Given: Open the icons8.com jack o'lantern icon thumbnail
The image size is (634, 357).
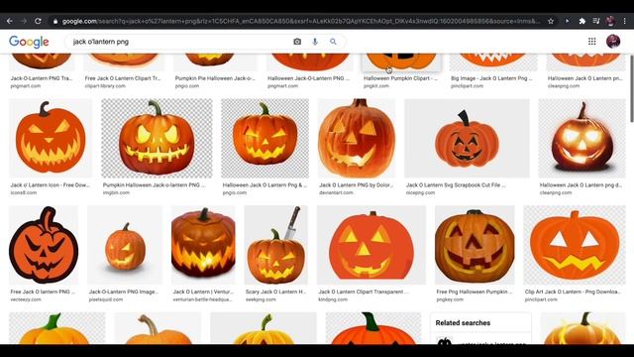Looking at the screenshot, I should click(51, 139).
